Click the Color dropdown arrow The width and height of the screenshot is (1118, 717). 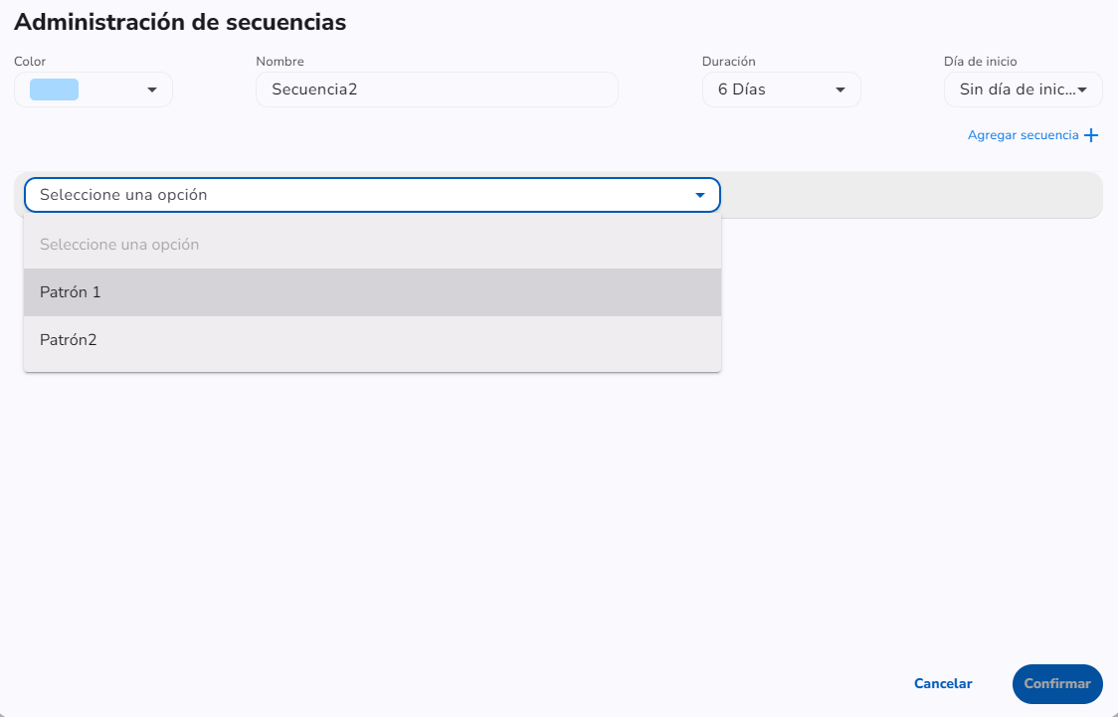click(152, 90)
